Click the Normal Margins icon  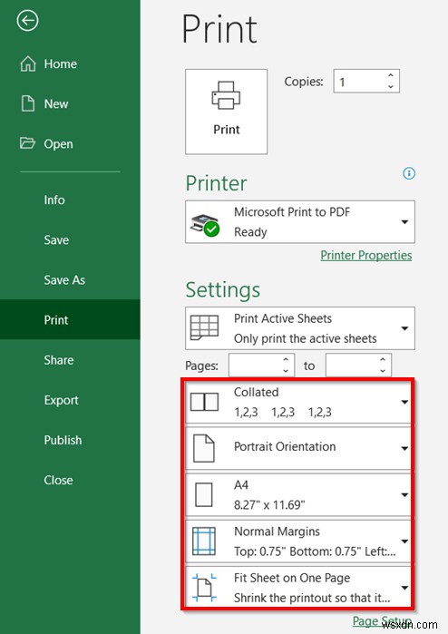point(204,541)
